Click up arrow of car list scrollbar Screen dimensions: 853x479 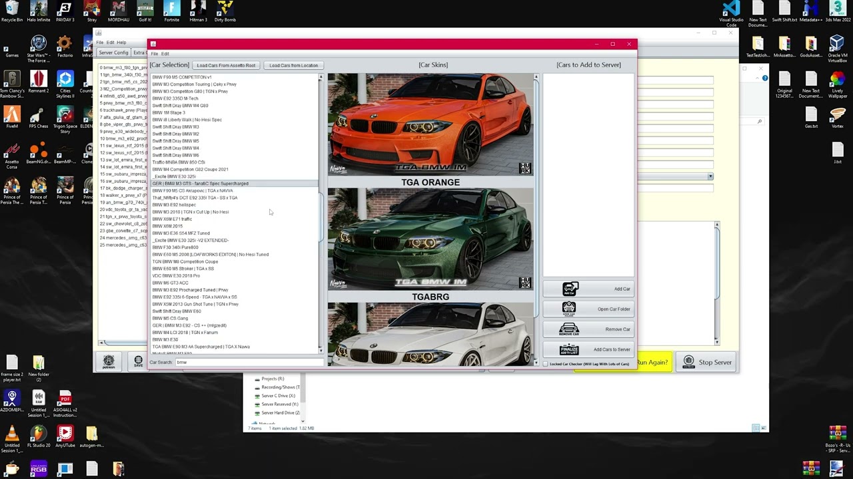321,77
